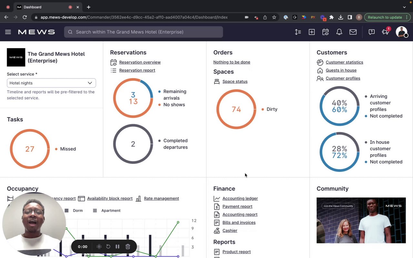Pause the screen recording
The height and width of the screenshot is (258, 413).
tap(117, 246)
